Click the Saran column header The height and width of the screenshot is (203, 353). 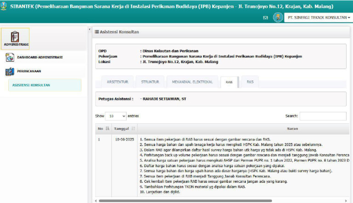coord(292,129)
